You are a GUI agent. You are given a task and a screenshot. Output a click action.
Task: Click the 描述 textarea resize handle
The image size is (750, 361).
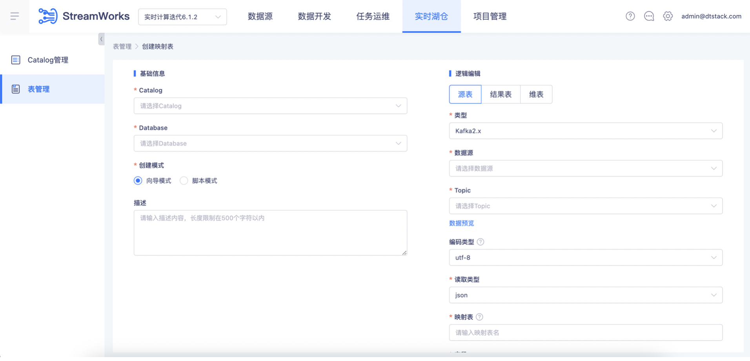pyautogui.click(x=404, y=253)
